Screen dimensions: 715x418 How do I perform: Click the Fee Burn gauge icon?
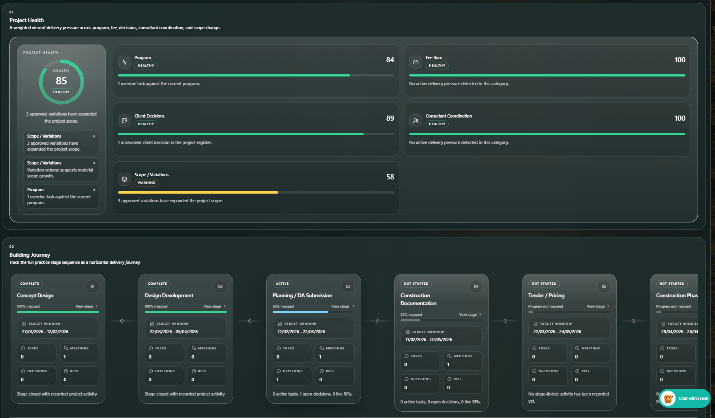point(416,62)
